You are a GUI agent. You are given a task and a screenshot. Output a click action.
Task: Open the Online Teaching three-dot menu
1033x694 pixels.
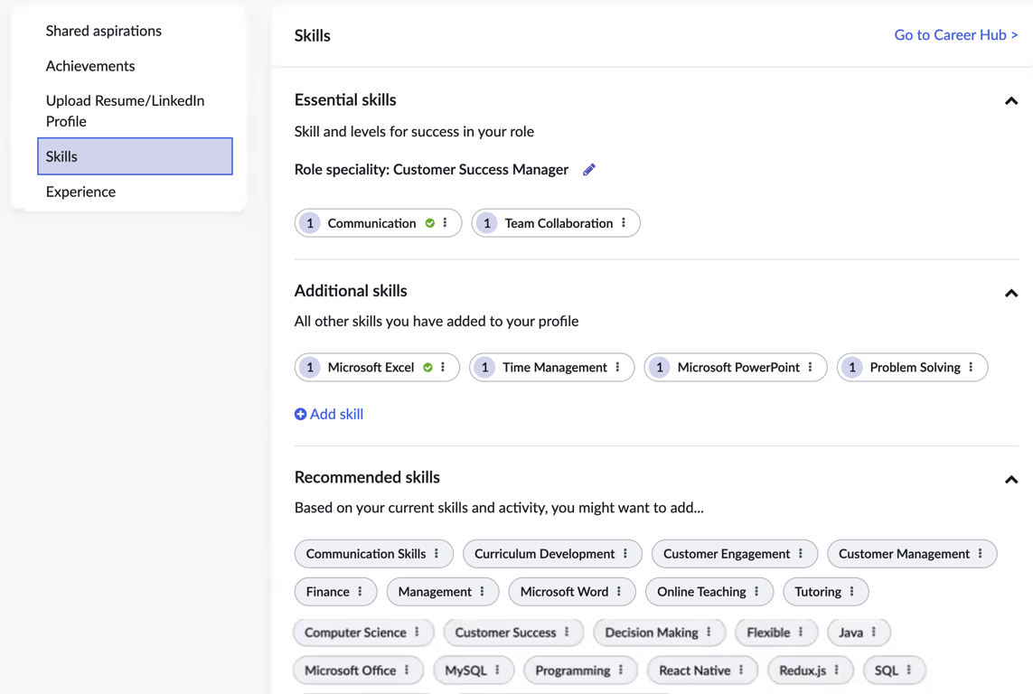tap(757, 591)
